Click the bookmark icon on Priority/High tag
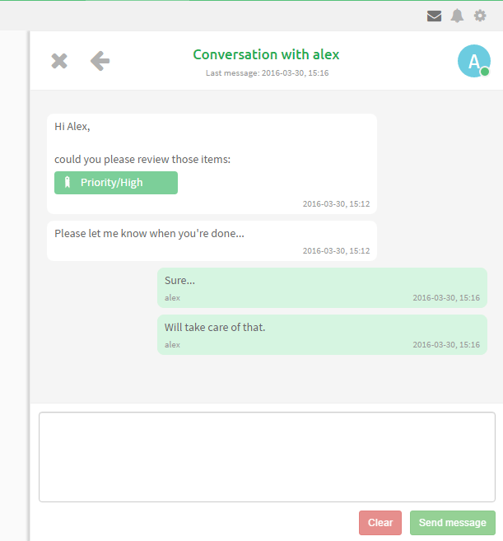The width and height of the screenshot is (503, 541). click(x=67, y=183)
